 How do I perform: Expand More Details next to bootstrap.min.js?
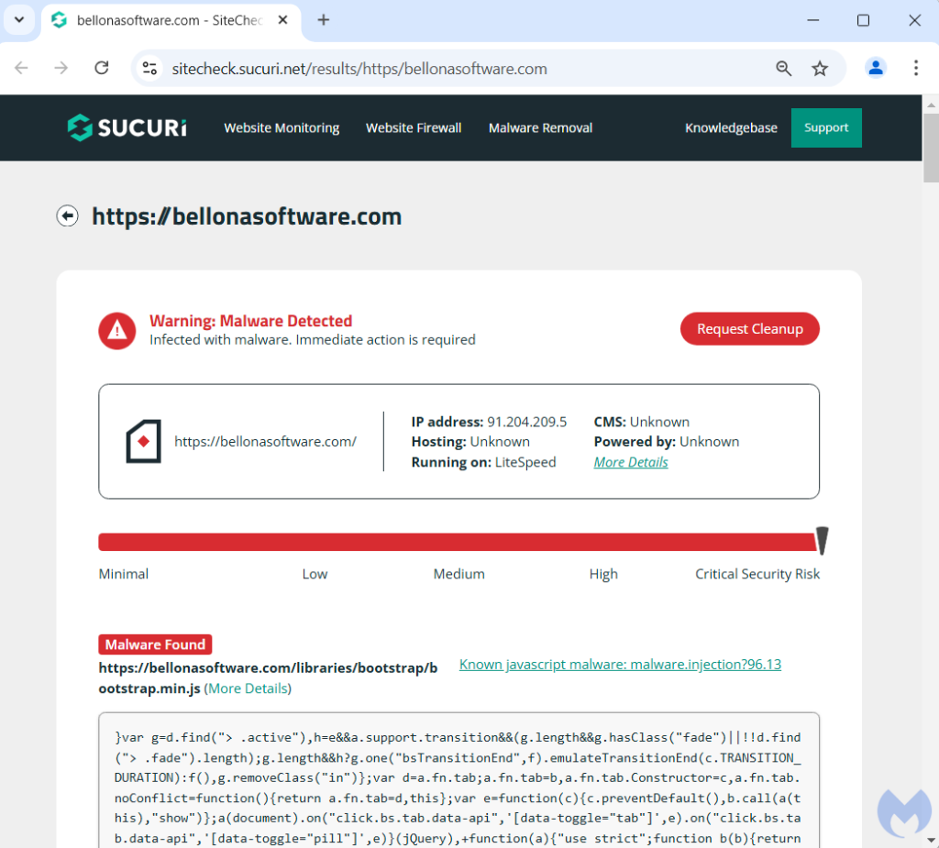point(248,688)
